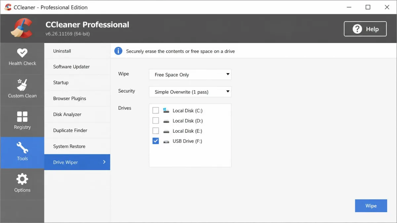
Task: Open the Wipe Free Space Only dropdown
Action: 190,75
